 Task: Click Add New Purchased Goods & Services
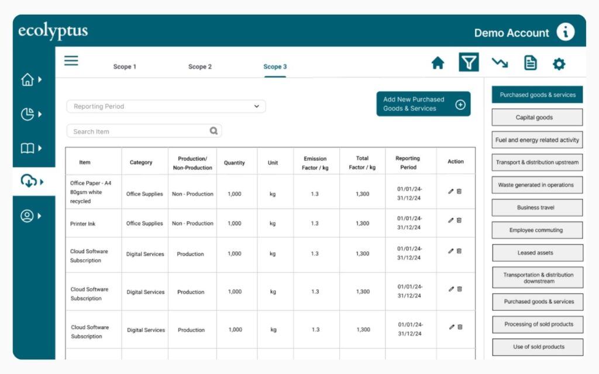[x=423, y=104]
